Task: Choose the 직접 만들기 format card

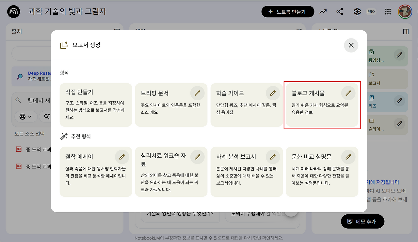Action: 96,105
